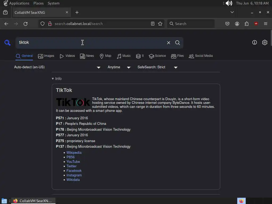Open the P856 link

click(x=70, y=157)
